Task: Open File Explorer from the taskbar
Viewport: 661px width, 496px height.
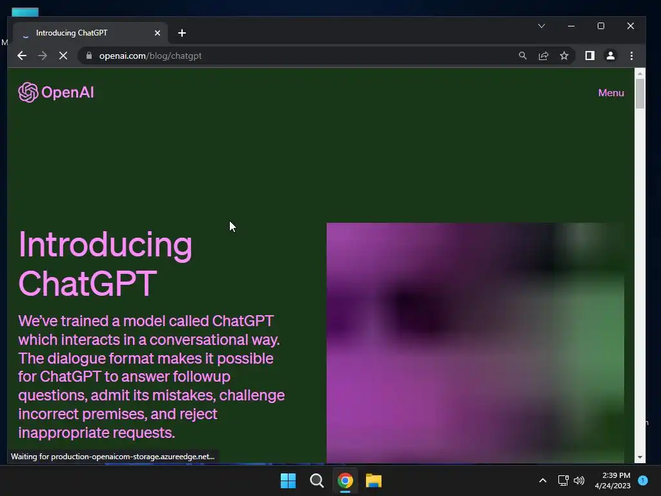Action: (x=374, y=480)
